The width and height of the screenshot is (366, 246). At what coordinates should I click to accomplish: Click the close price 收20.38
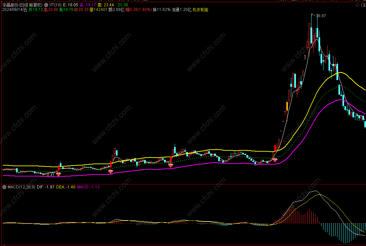[81, 10]
